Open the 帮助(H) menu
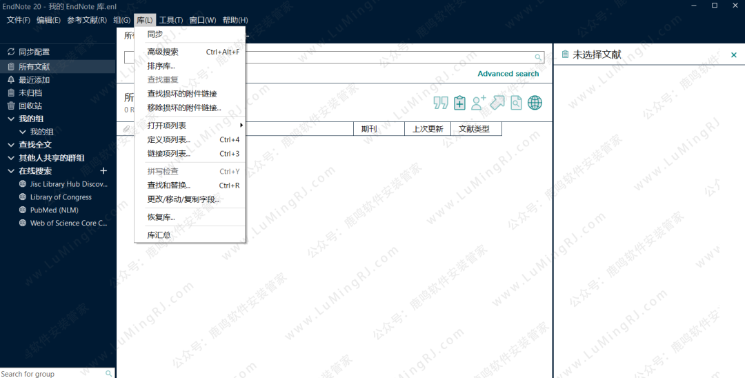 point(235,20)
